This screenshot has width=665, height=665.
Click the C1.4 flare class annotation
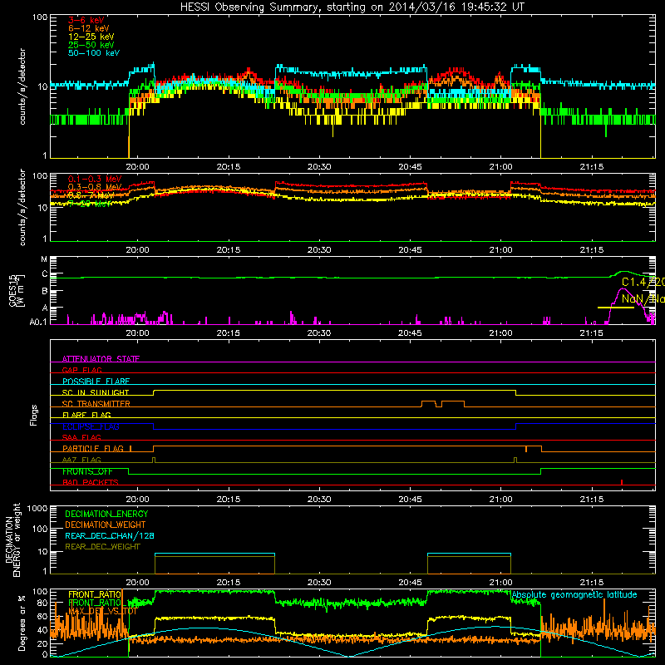(643, 283)
